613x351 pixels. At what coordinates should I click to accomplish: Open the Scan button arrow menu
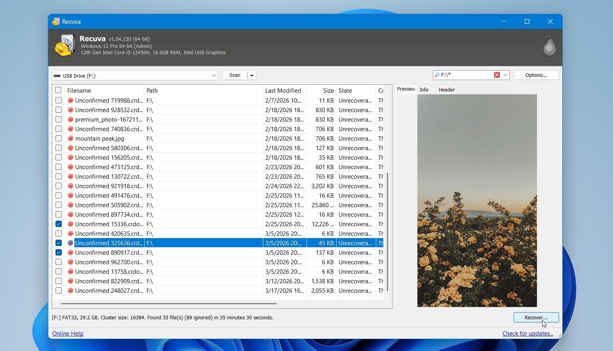tap(252, 75)
